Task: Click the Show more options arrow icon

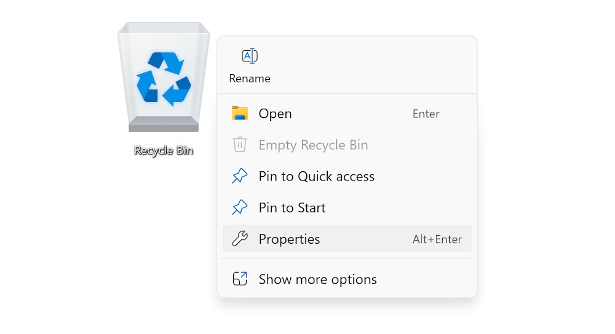Action: [239, 279]
